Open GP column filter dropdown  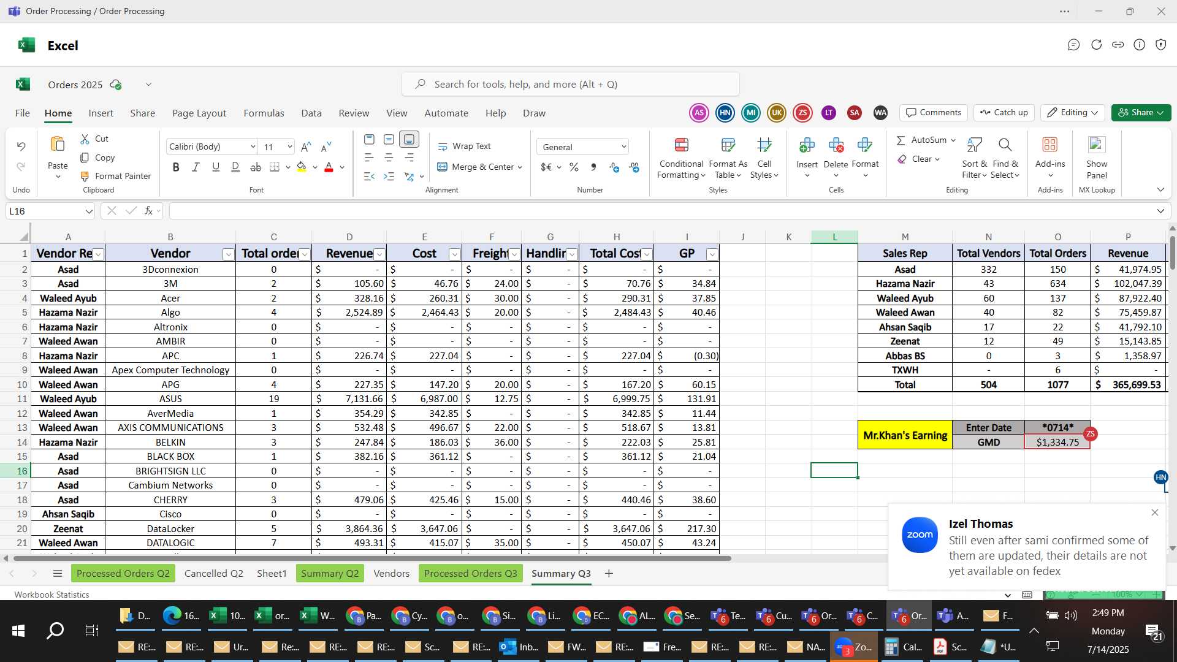712,254
